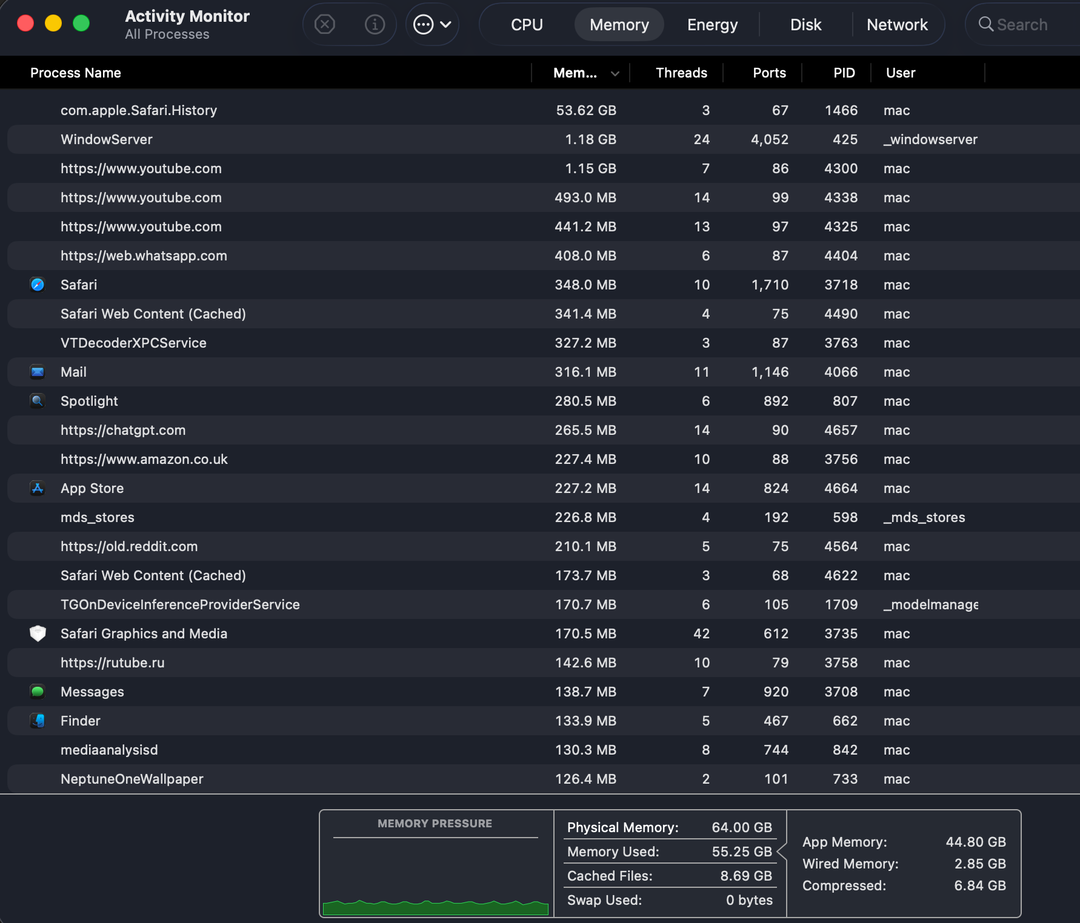This screenshot has width=1080, height=923.
Task: Sort by Process Name column header
Action: coord(76,73)
